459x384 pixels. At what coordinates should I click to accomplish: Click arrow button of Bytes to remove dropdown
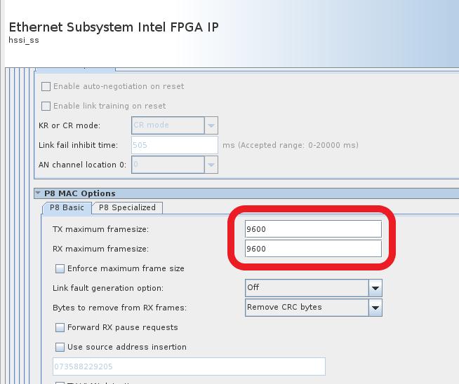[375, 308]
